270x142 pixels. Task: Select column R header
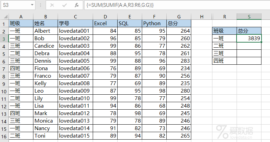coord(225,17)
